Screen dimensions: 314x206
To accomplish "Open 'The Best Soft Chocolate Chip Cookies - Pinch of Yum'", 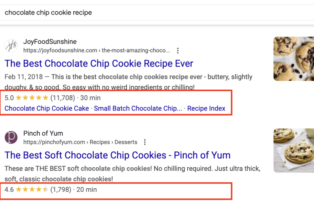I will point(117,155).
